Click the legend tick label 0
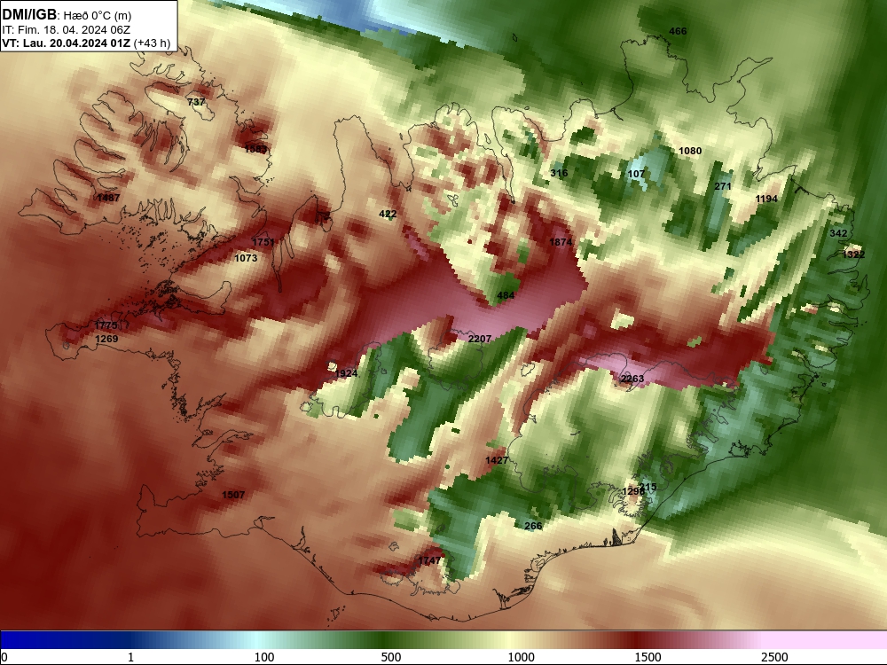Image resolution: width=887 pixels, height=665 pixels. click(x=4, y=657)
